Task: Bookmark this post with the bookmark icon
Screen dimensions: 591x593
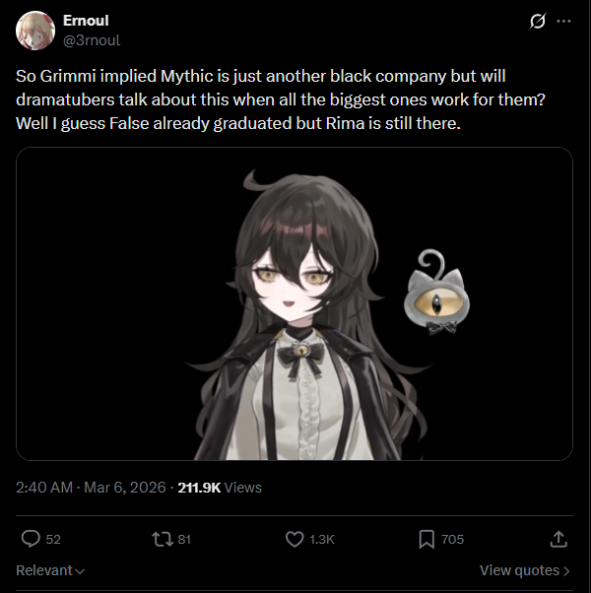Action: 427,539
